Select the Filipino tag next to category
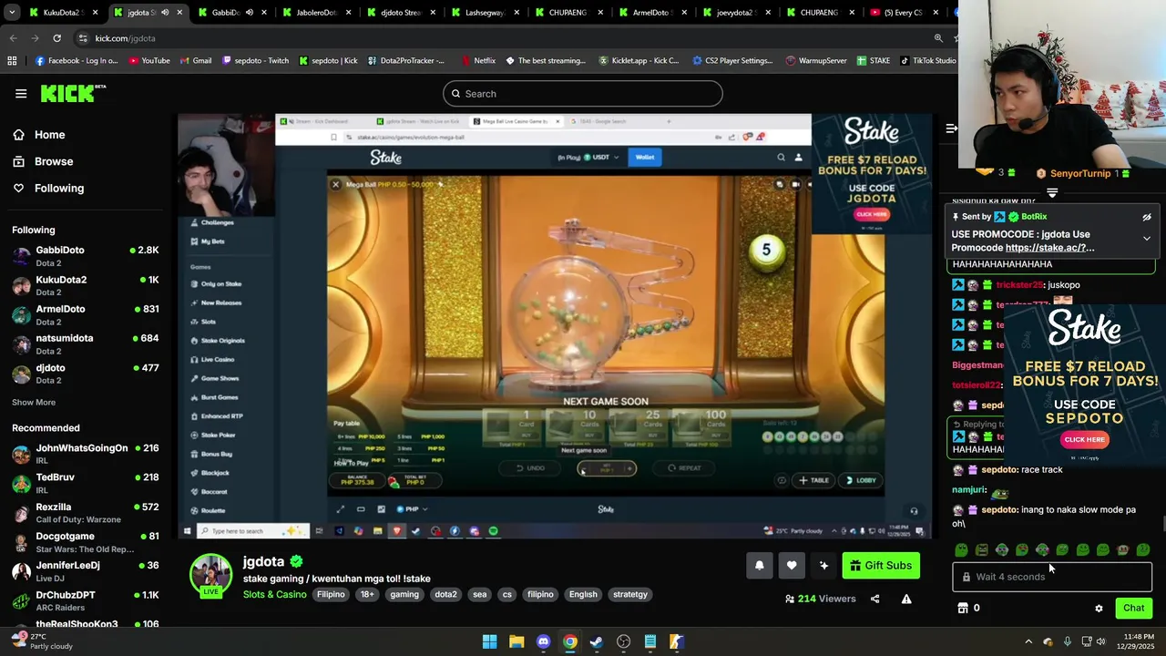Screen dimensions: 1166x656 331,594
